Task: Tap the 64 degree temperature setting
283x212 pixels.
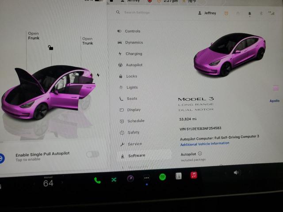Action: (x=48, y=183)
